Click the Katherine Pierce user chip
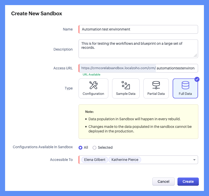The image size is (209, 196). [125, 160]
